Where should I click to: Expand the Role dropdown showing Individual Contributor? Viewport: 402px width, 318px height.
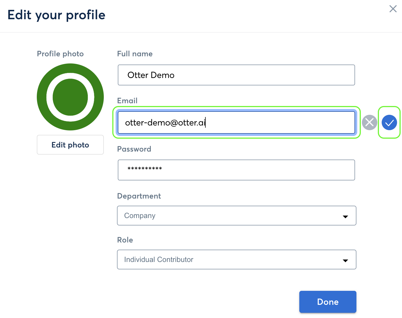click(231, 260)
